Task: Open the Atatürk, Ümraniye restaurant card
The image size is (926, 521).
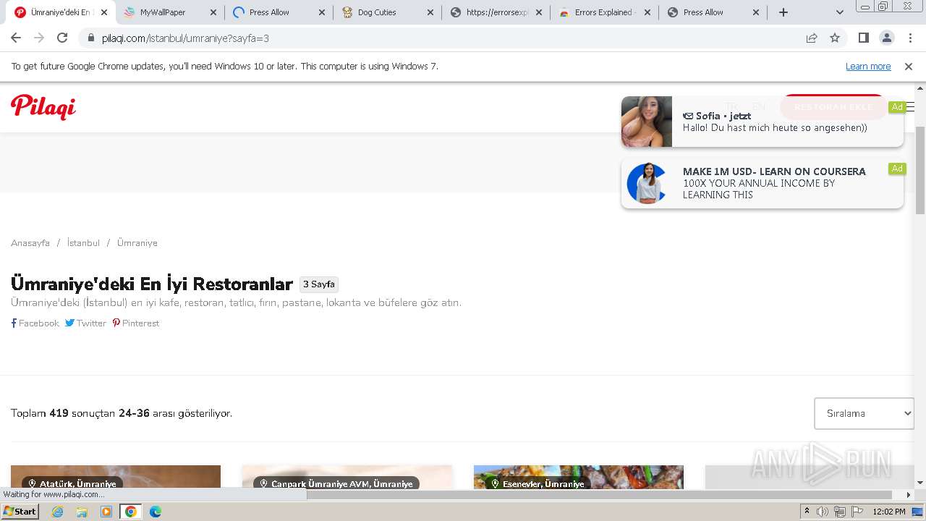Action: coord(116,477)
